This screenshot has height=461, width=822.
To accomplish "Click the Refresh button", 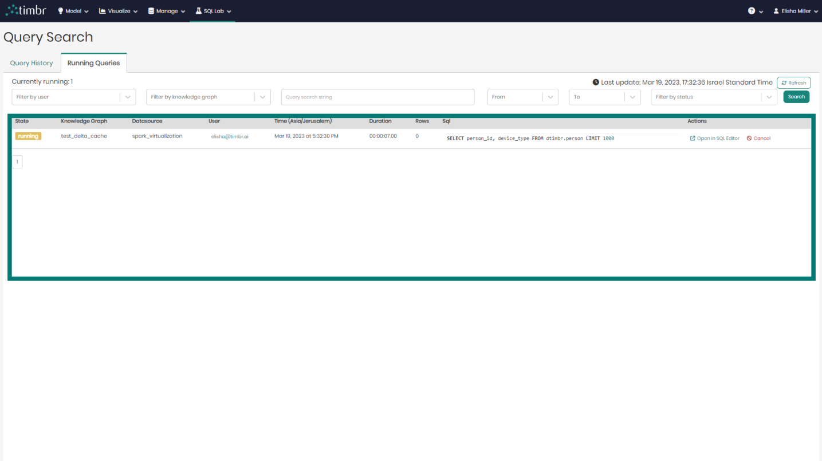I will 793,82.
